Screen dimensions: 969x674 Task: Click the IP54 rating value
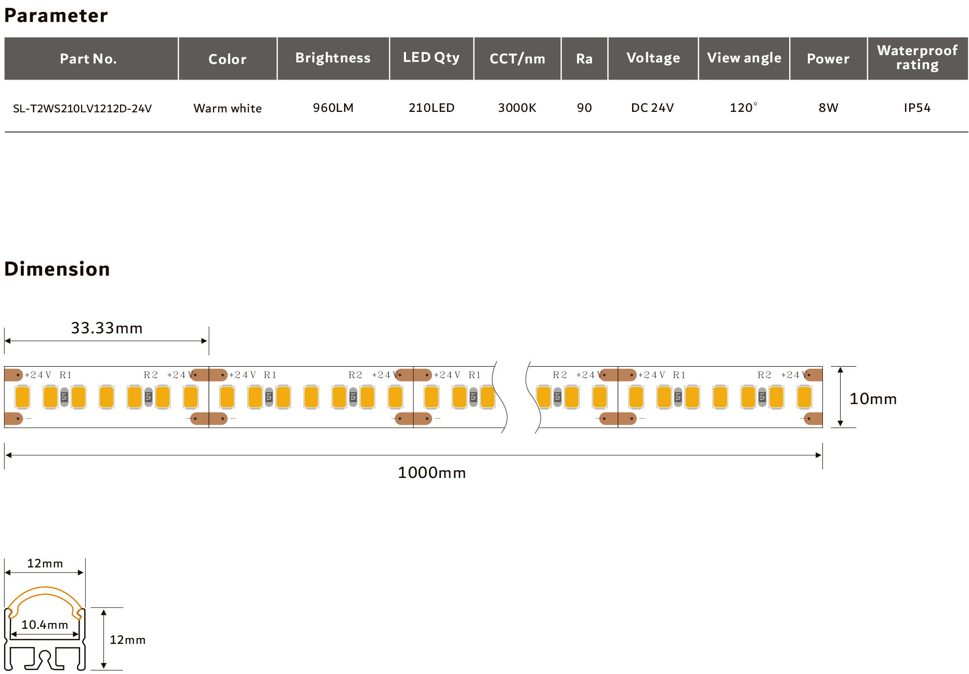[917, 108]
